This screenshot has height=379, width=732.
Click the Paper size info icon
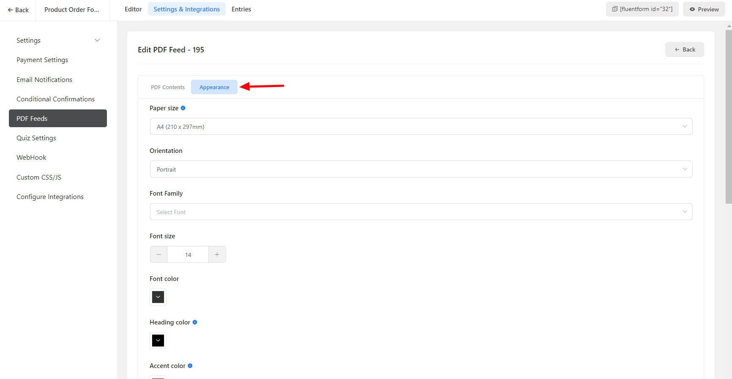[183, 108]
